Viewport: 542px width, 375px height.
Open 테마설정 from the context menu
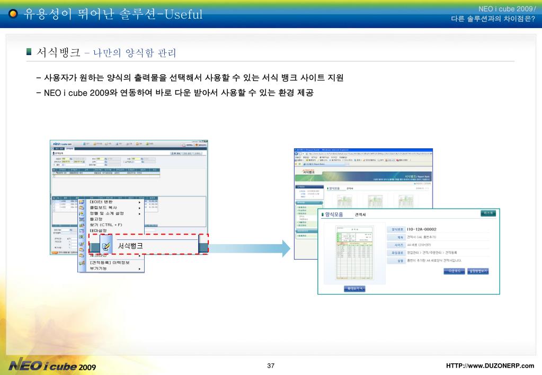point(98,230)
